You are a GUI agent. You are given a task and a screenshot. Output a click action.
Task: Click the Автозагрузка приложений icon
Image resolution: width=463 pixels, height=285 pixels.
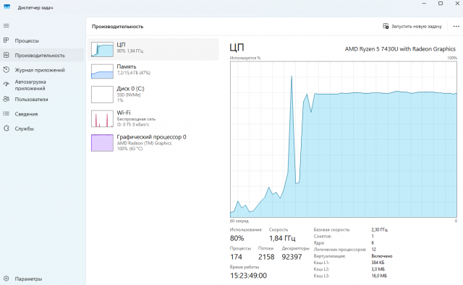click(x=7, y=84)
